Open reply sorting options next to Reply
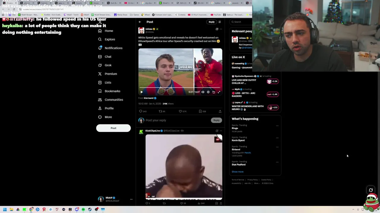 pos(220,22)
